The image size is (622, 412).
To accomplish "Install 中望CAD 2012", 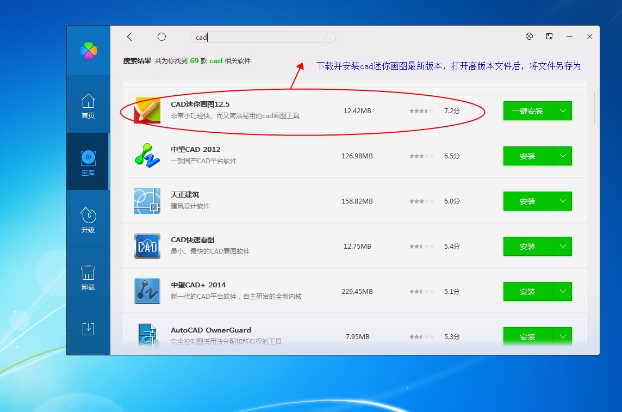I will tap(528, 156).
